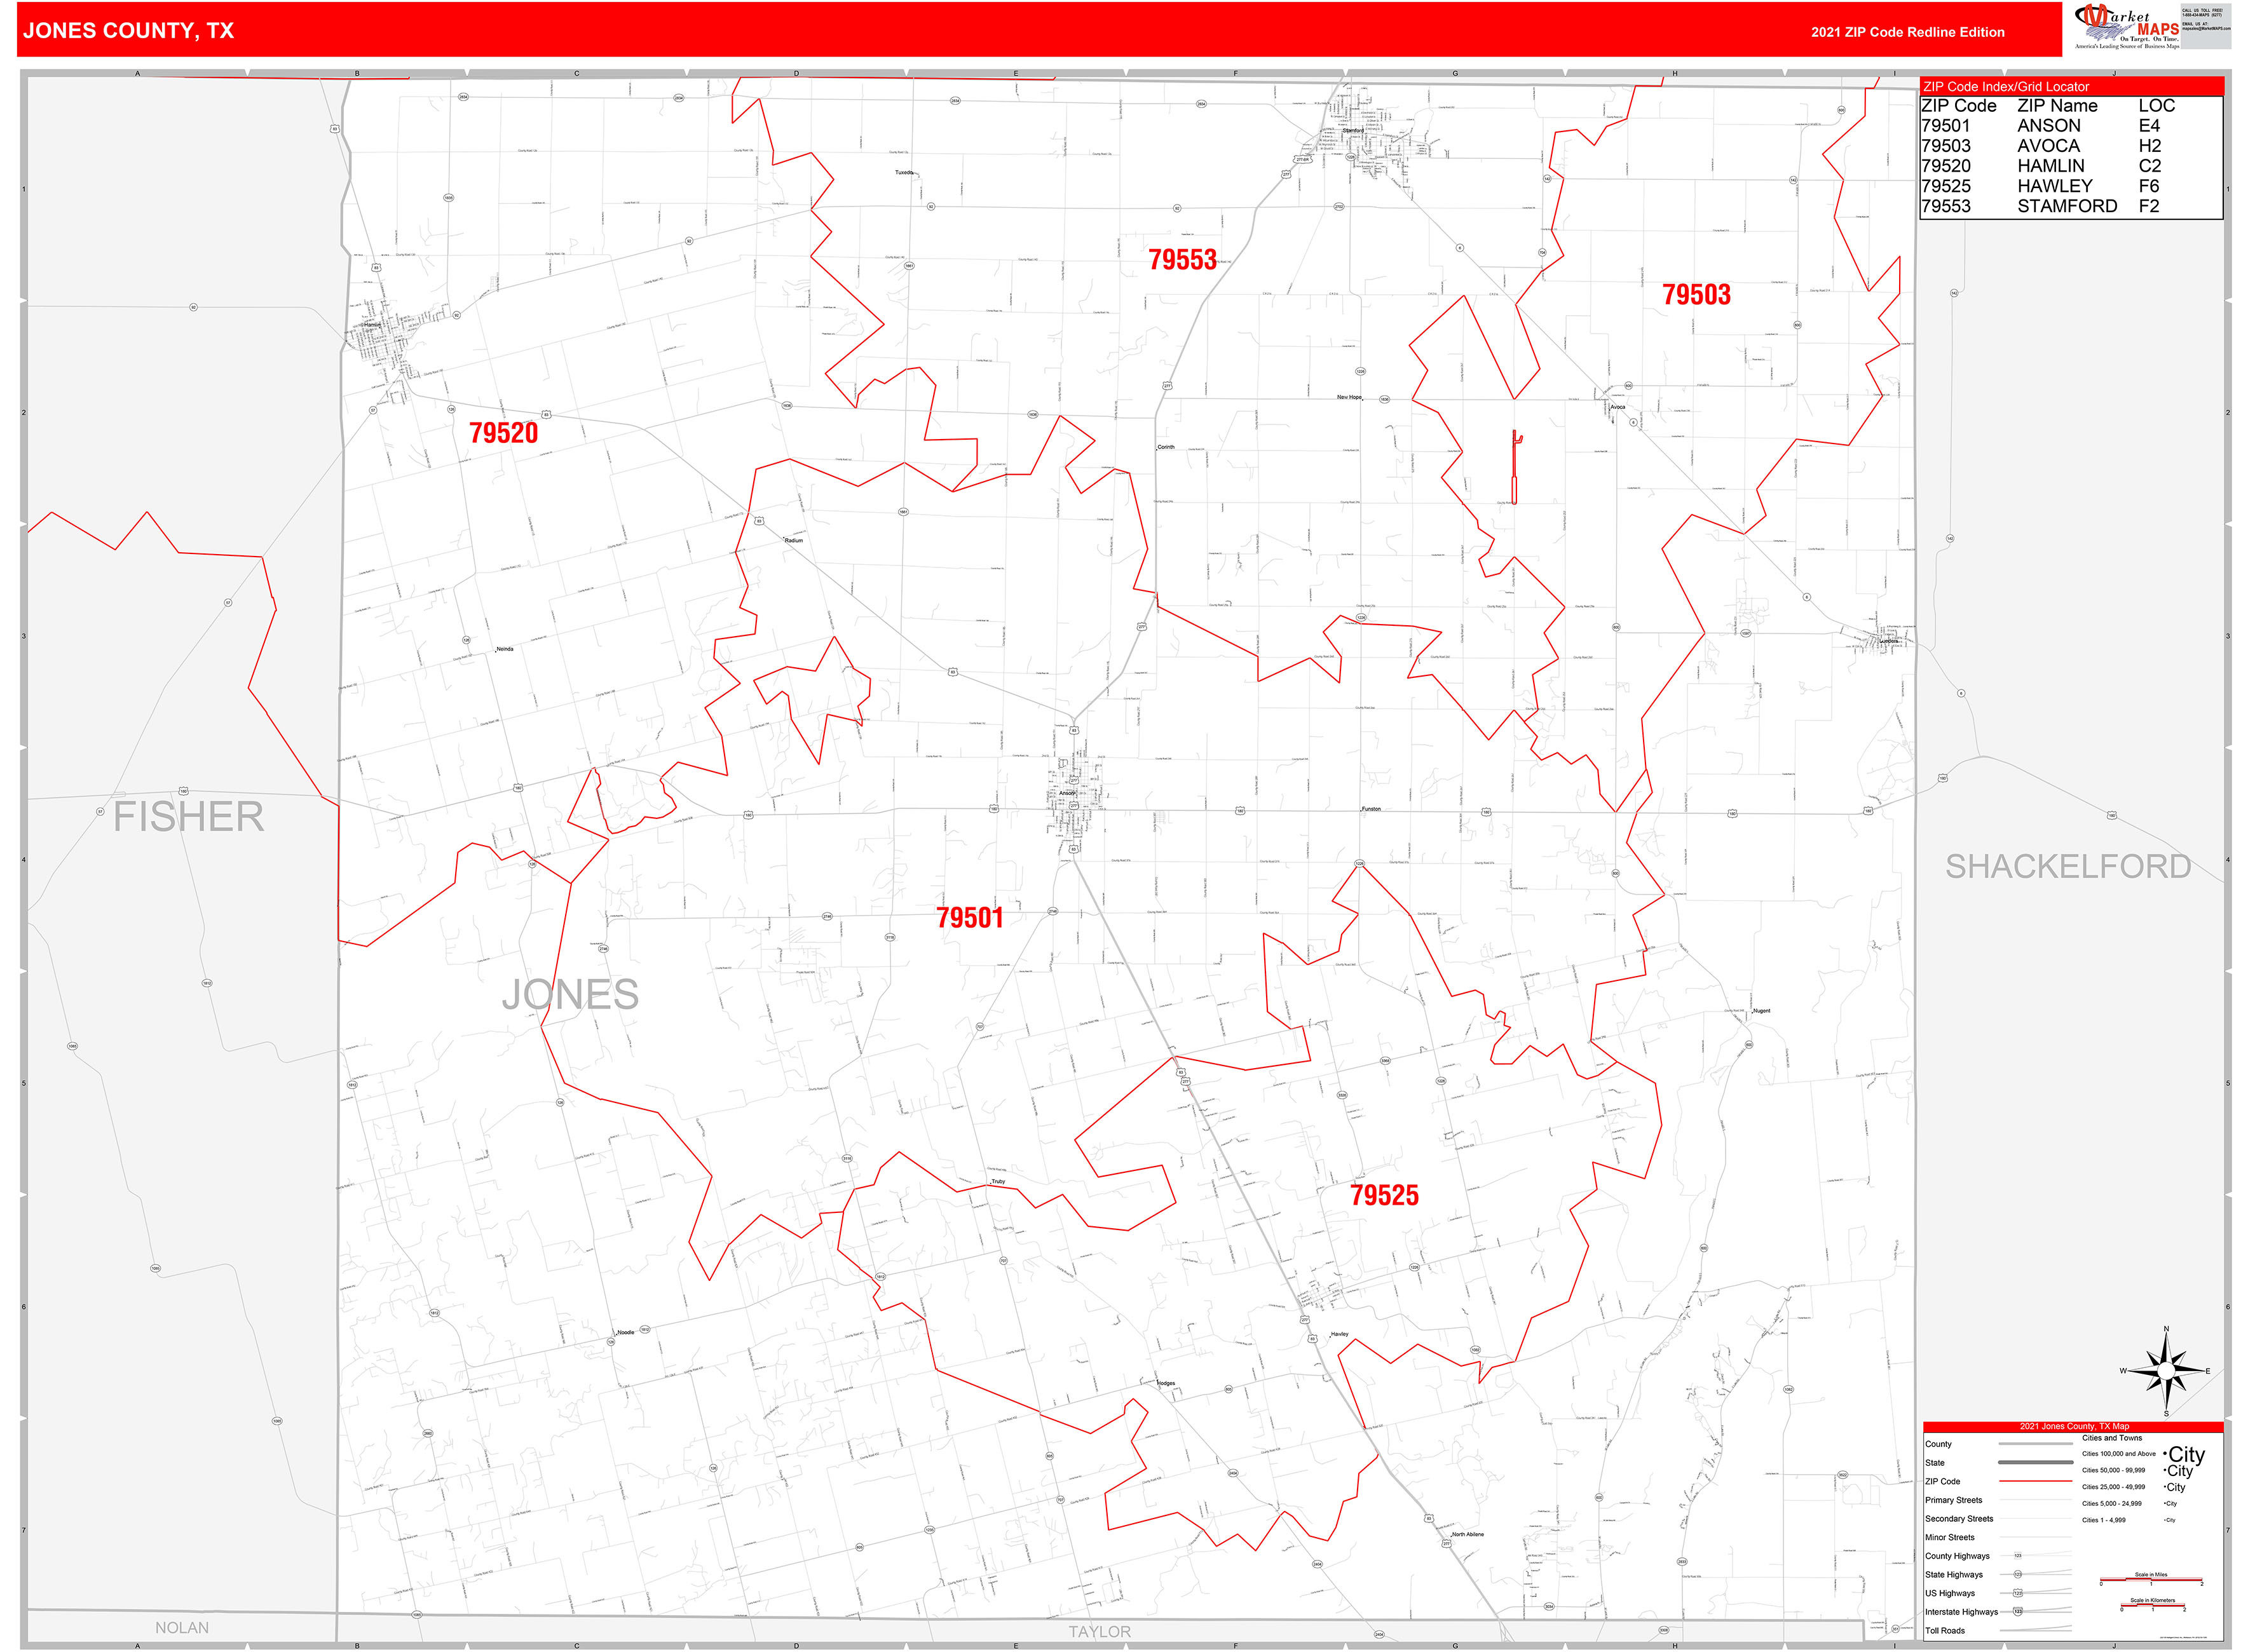Select the 79525 HAWLEY row in ZIP index
This screenshot has height=1652, width=2248.
pos(2030,186)
